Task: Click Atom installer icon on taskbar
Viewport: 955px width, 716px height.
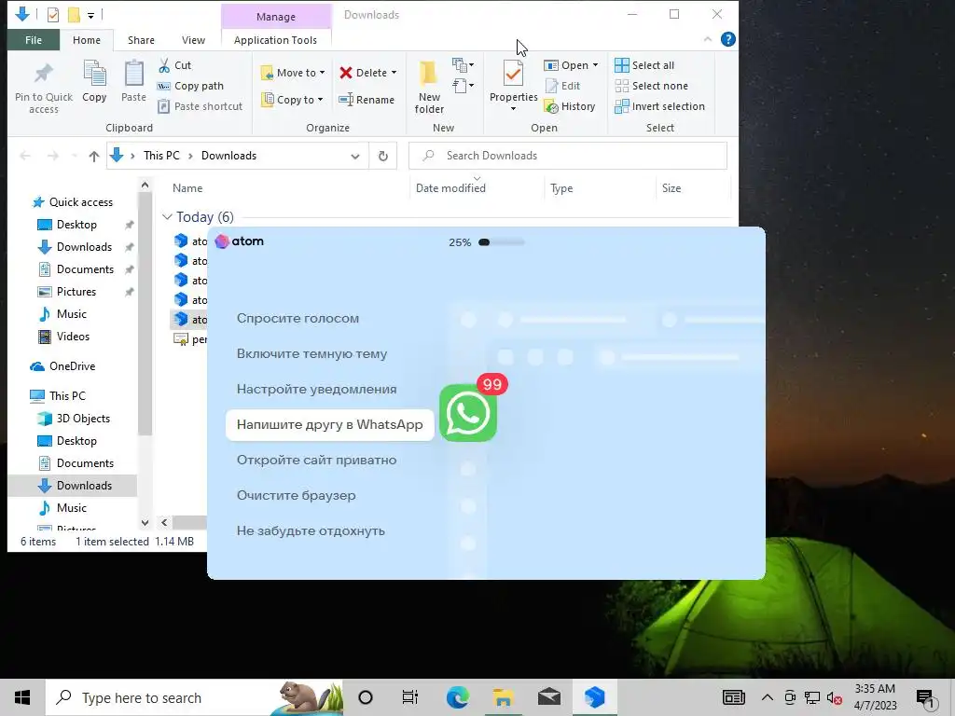Action: point(594,697)
